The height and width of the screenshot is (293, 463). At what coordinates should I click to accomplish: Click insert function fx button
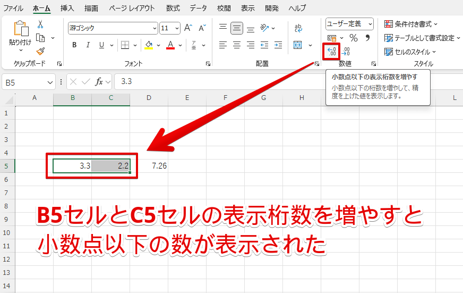[99, 81]
